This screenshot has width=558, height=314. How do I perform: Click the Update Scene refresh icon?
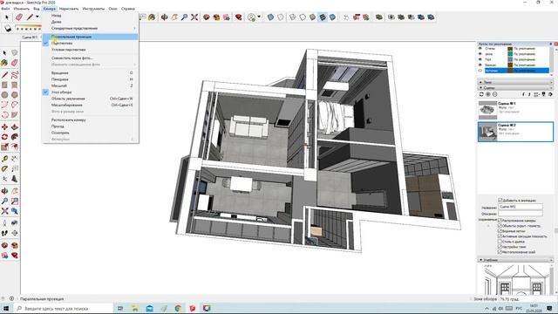[x=481, y=94]
